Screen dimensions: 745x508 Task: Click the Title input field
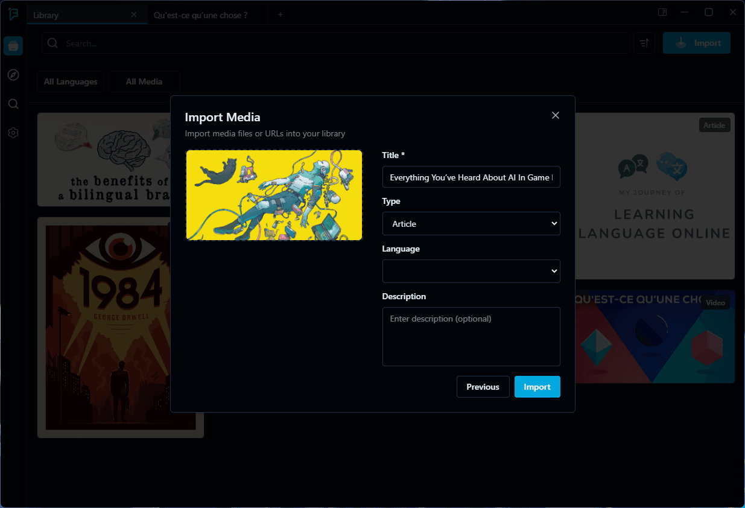[471, 177]
